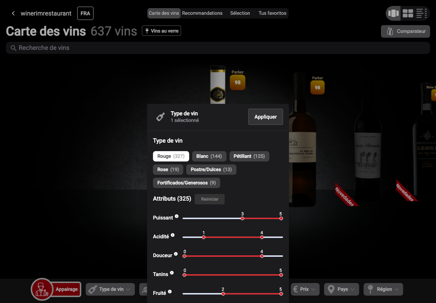Click the Reiniciar attributes button
436x303 pixels.
[210, 199]
